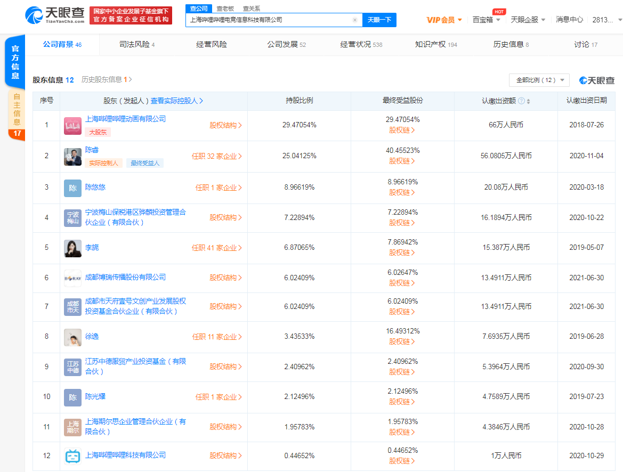Click the 天眼一下 search button

tap(379, 20)
